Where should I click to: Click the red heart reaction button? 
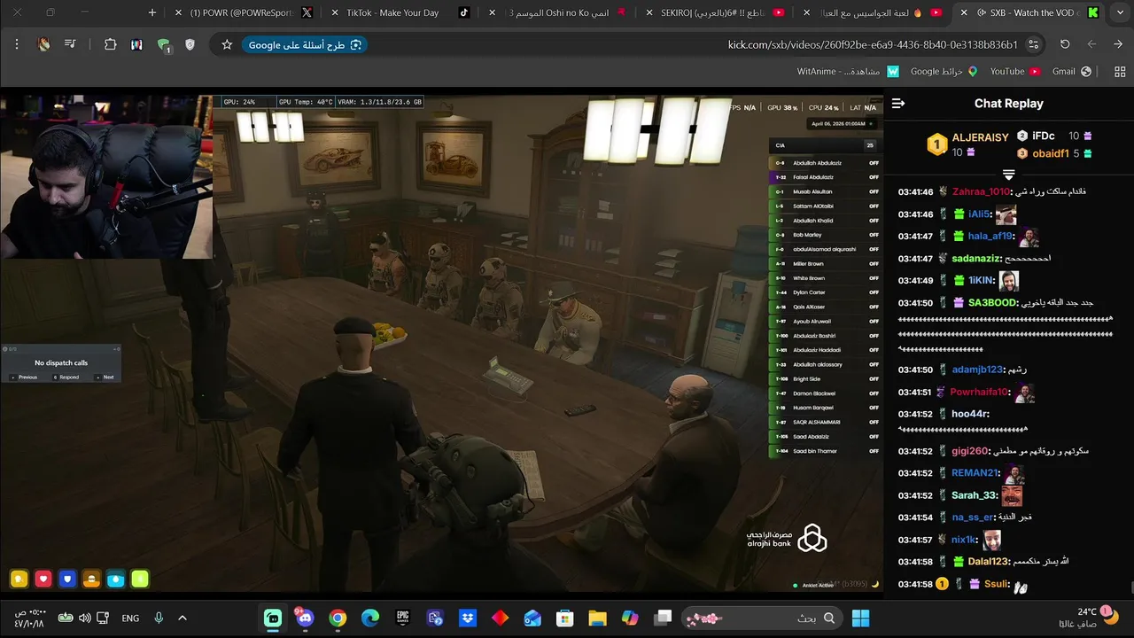coord(43,580)
